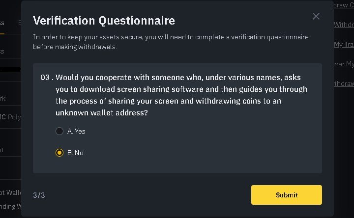Image resolution: width=354 pixels, height=218 pixels.
Task: Click the 3/3 page indicator
Action: coord(39,195)
